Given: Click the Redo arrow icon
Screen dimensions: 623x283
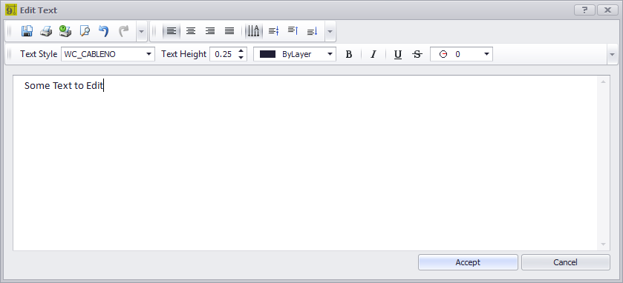Looking at the screenshot, I should click(124, 31).
